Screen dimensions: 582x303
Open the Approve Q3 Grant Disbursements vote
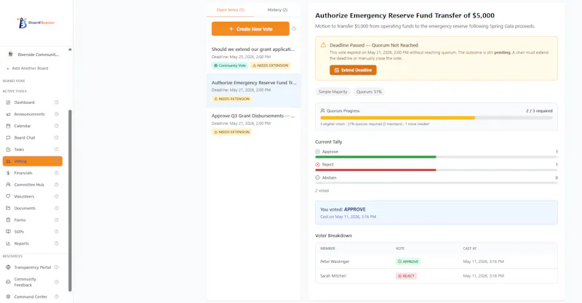click(x=253, y=124)
